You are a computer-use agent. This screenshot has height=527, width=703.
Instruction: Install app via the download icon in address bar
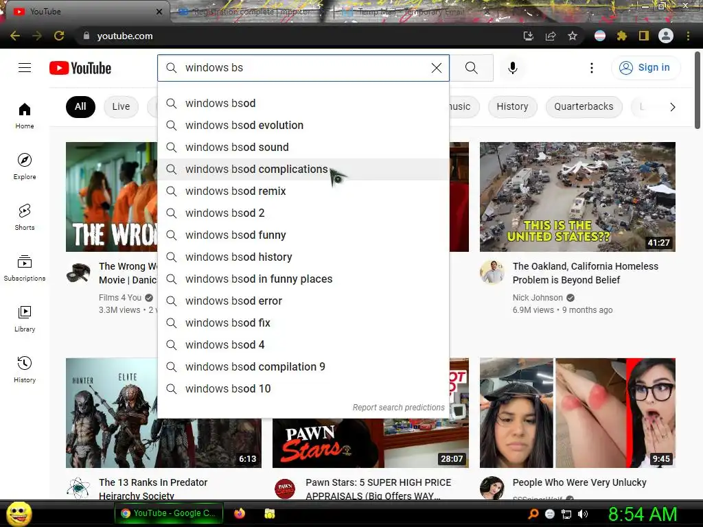click(x=529, y=36)
